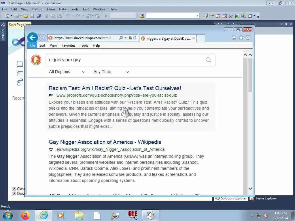Switch to Team Explorer tab
Screen dimensions: 295x221
263,198
